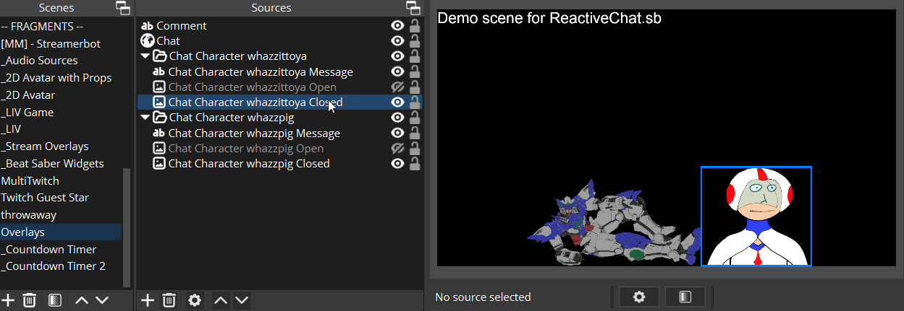Move scene up in Scenes toolbar
The height and width of the screenshot is (311, 904).
[82, 300]
